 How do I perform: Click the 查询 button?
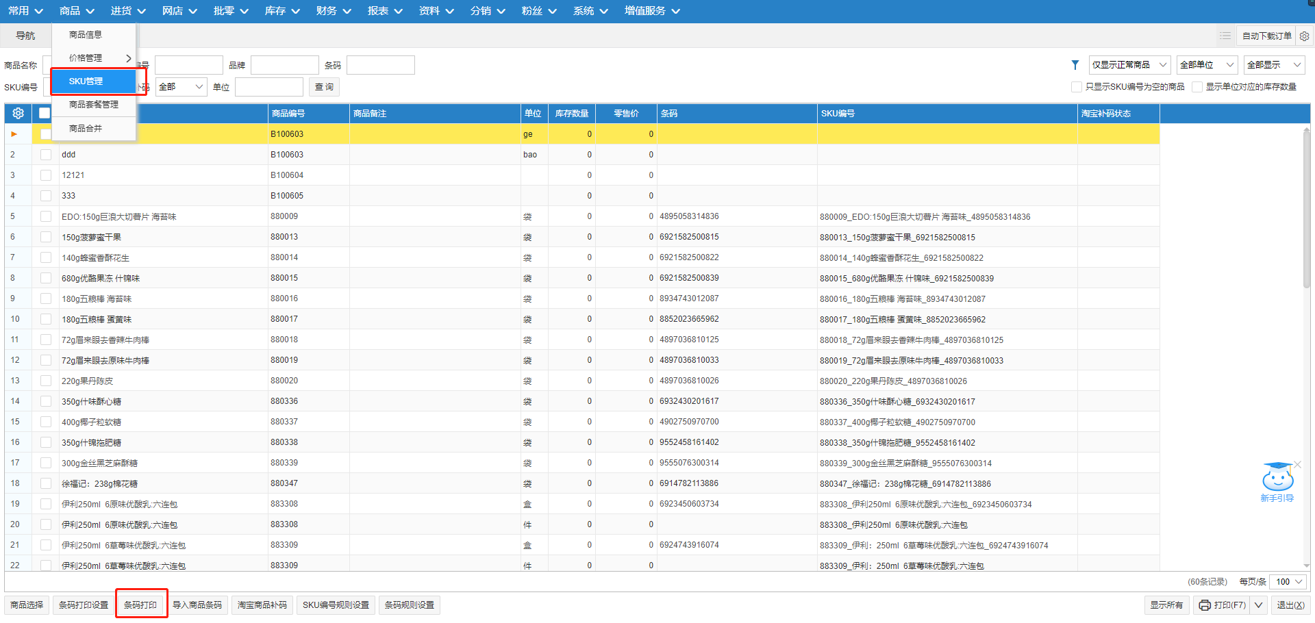coord(324,87)
